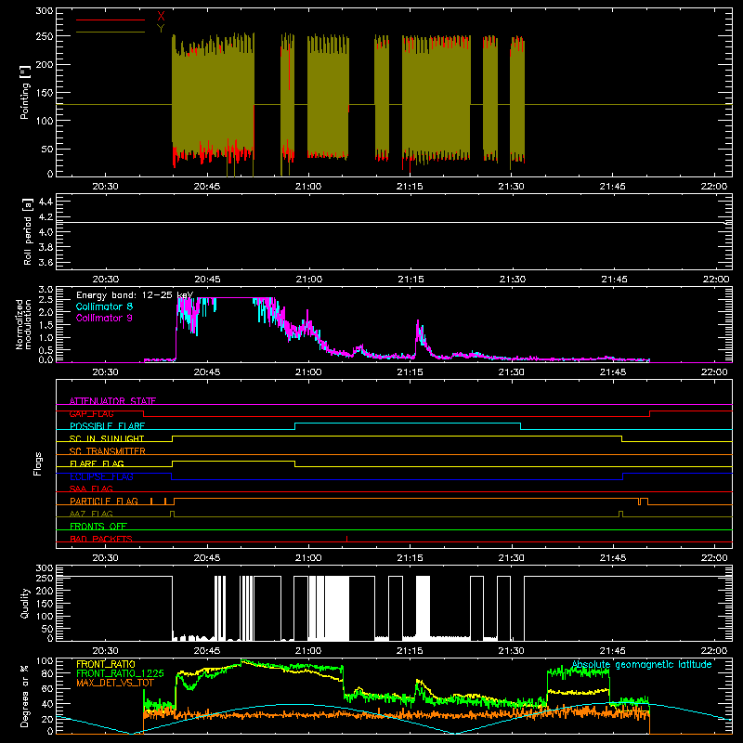The height and width of the screenshot is (743, 743).
Task: Click the ECLIPSE_FLAG label
Action: pyautogui.click(x=101, y=476)
